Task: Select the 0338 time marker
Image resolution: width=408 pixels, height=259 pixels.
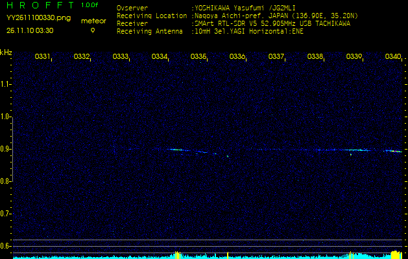Action: [315, 57]
